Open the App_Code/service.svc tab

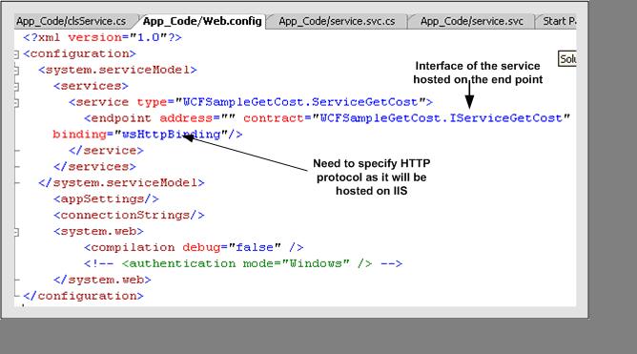pos(472,21)
